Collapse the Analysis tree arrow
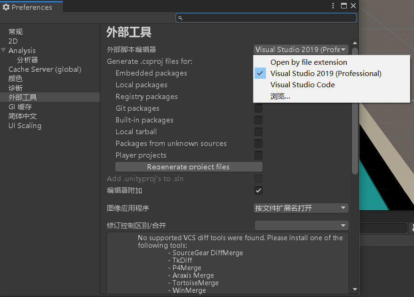This screenshot has height=297, width=414. tap(3, 50)
